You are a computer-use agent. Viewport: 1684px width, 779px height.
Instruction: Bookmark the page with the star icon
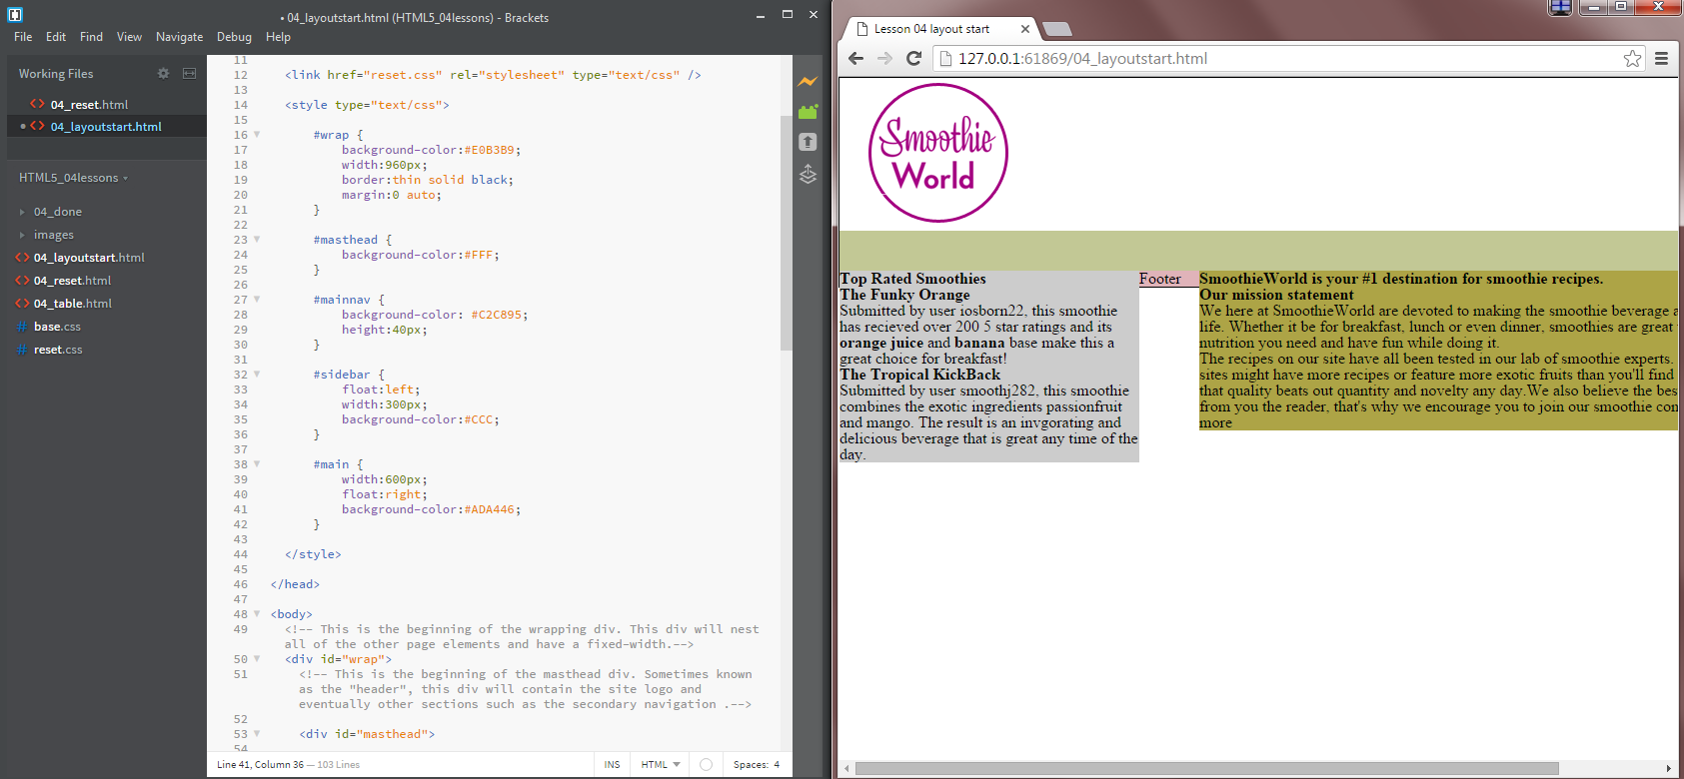[1632, 59]
